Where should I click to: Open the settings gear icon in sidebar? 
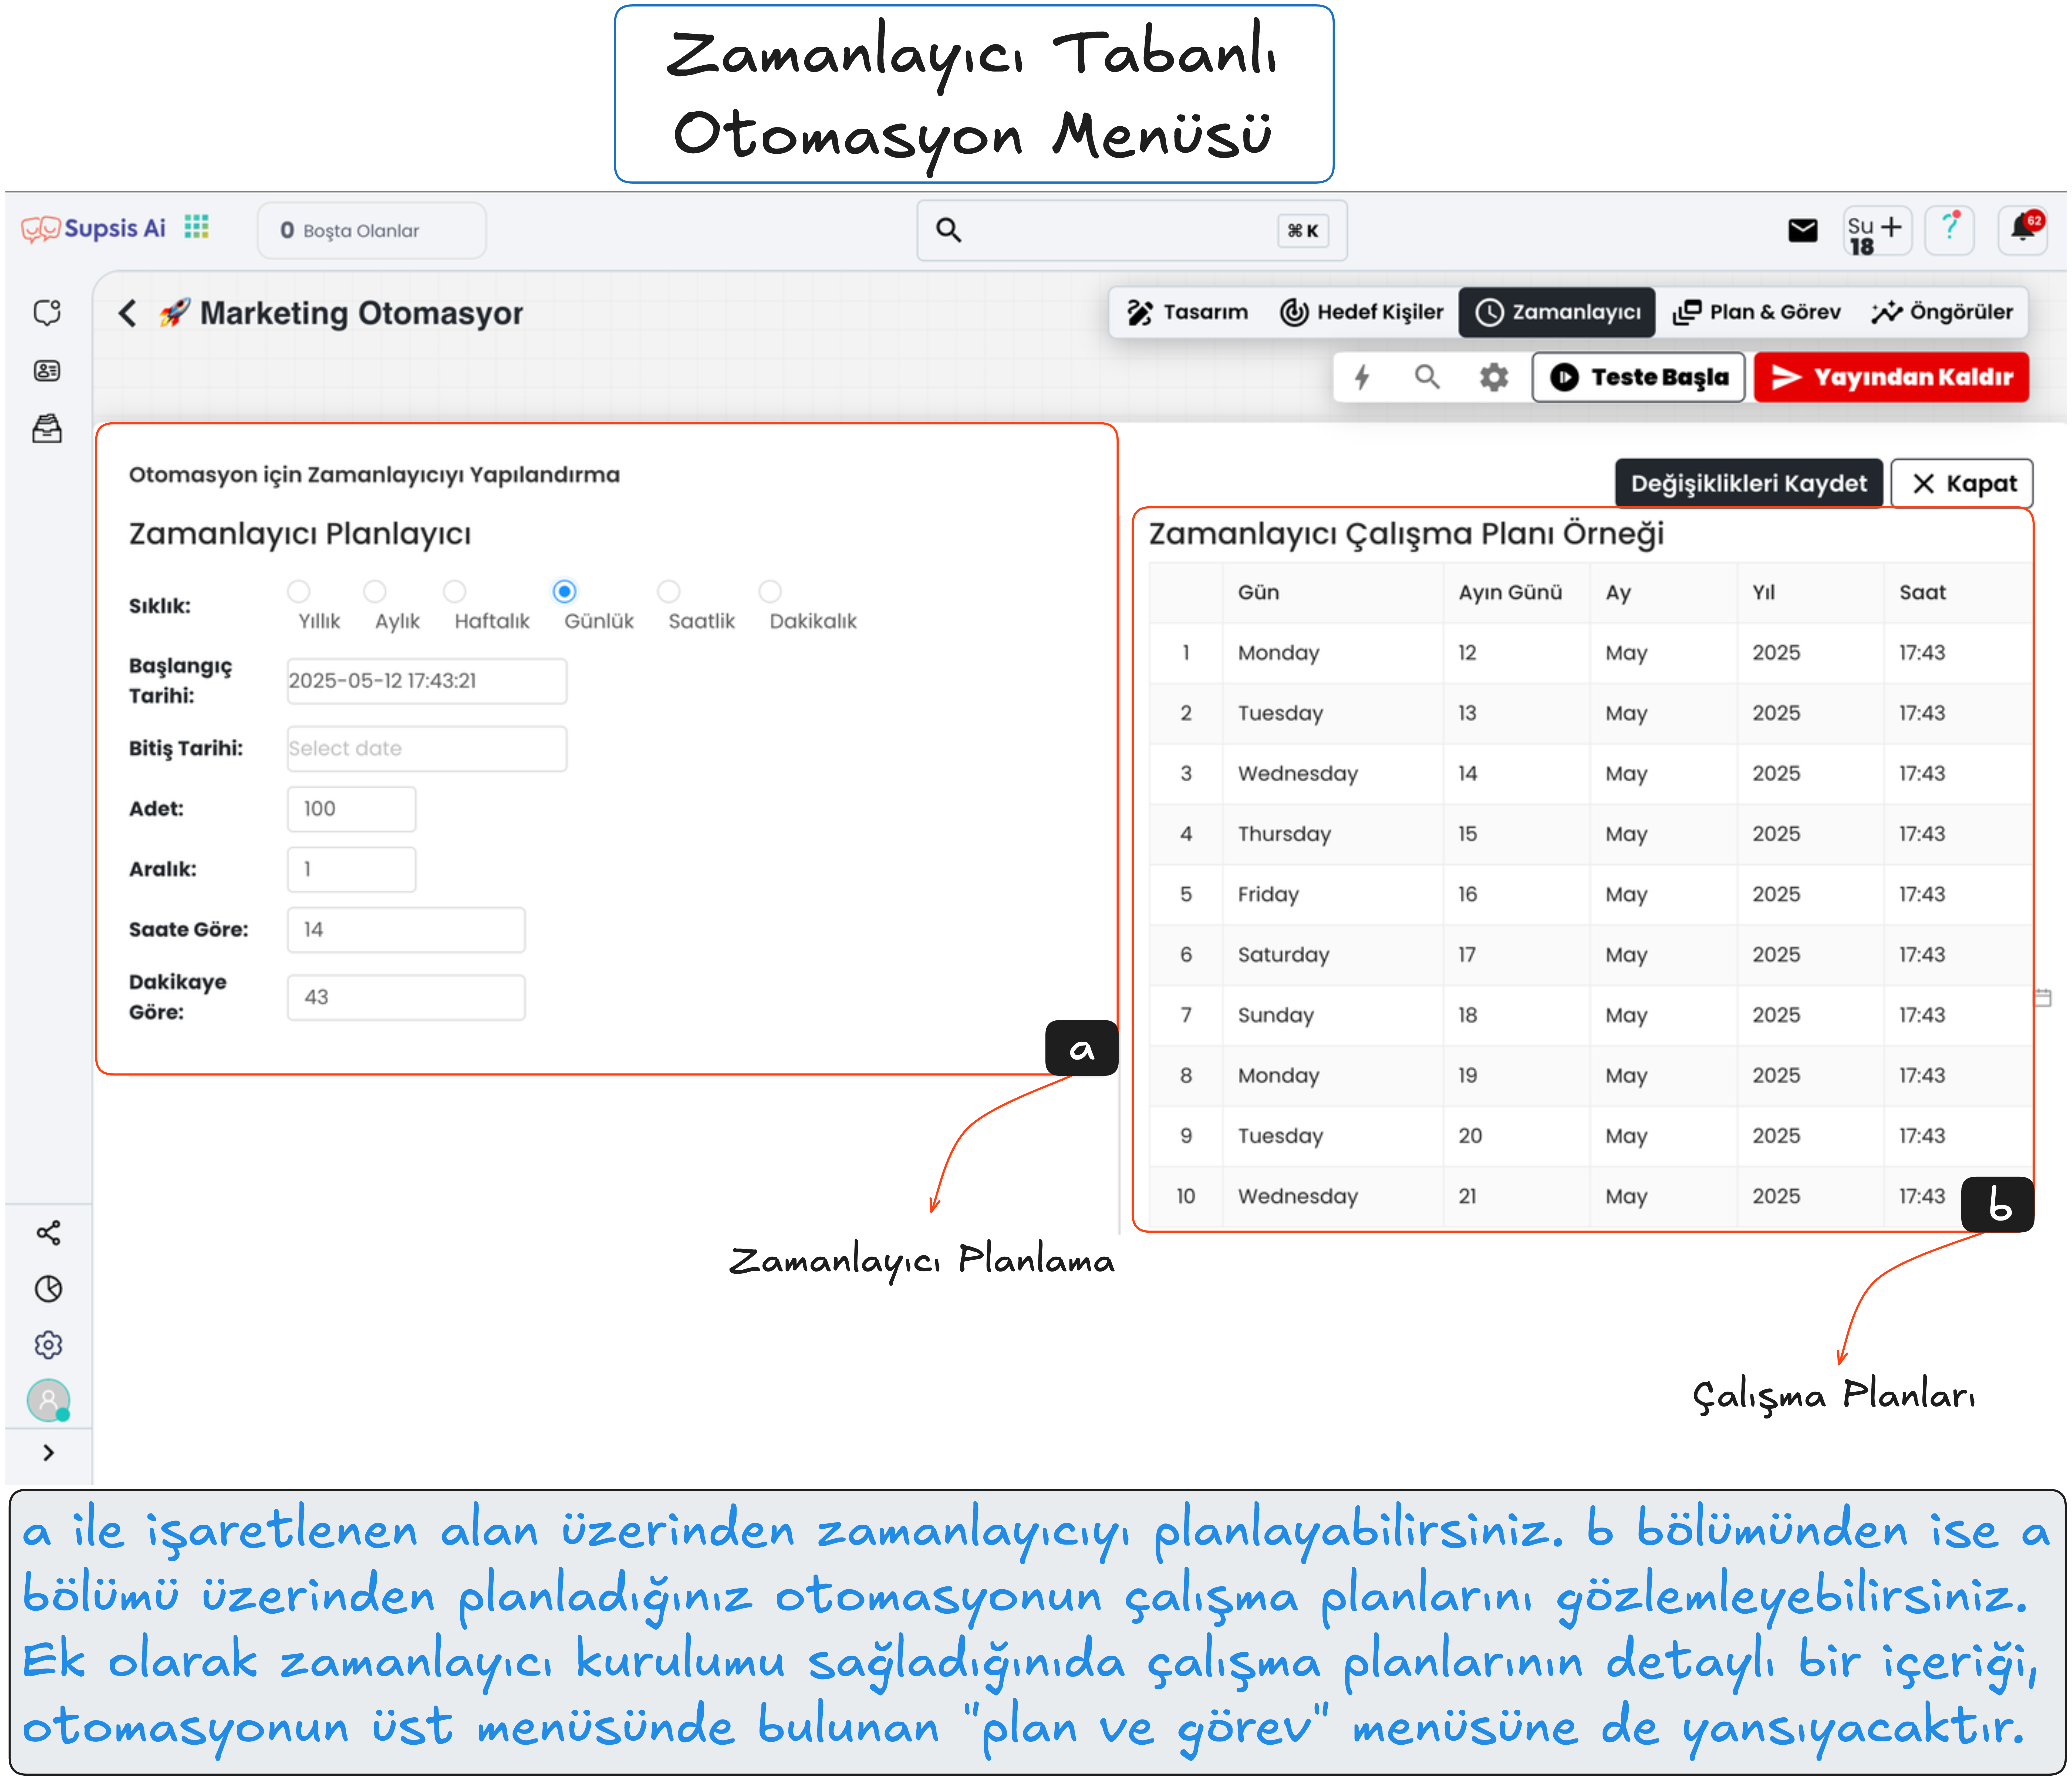tap(48, 1345)
